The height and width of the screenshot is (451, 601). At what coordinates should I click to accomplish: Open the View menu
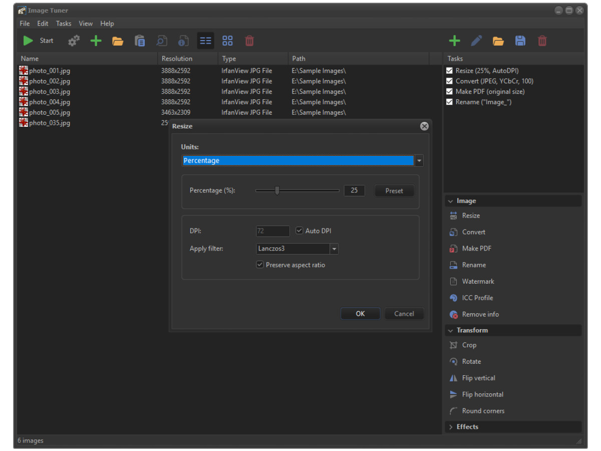coord(86,24)
